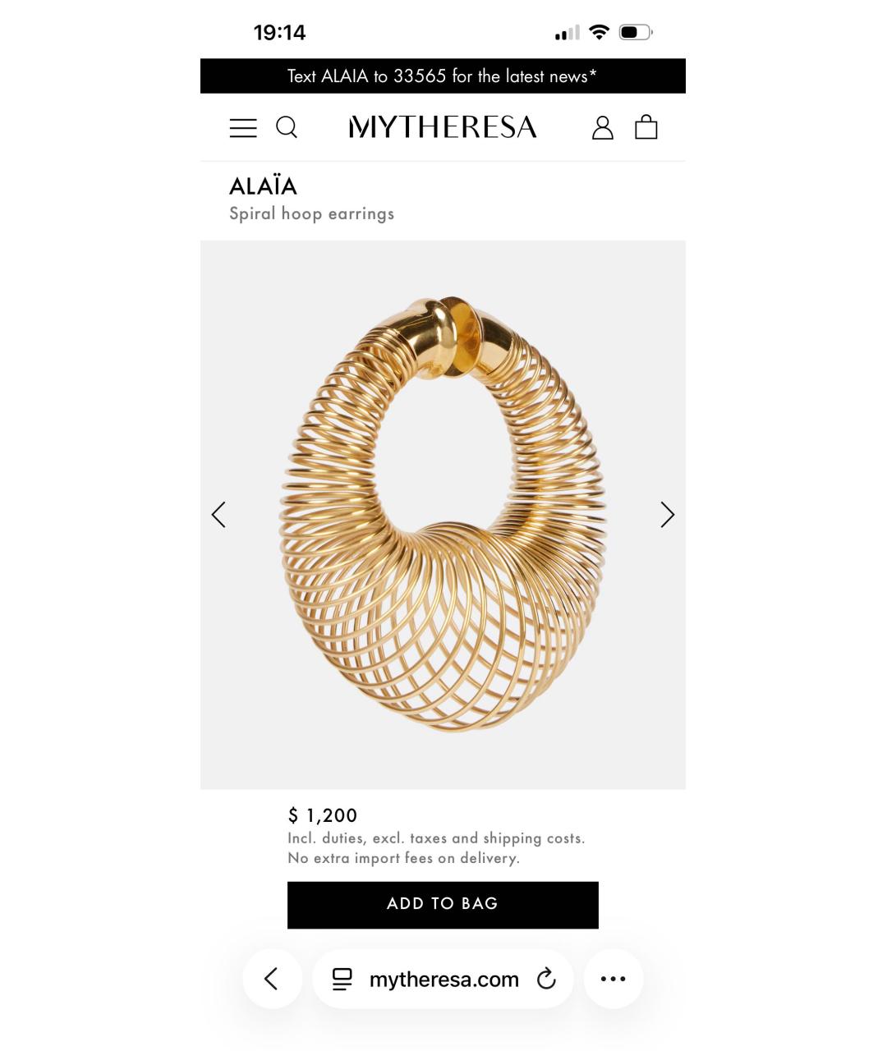The width and height of the screenshot is (887, 1051).
Task: Tap the Wi-Fi status icon
Action: (x=600, y=32)
